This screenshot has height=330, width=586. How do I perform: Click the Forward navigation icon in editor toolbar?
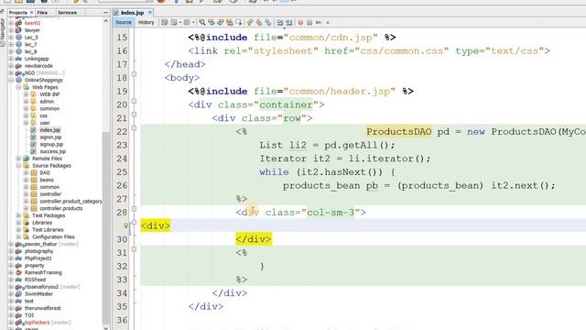point(187,22)
